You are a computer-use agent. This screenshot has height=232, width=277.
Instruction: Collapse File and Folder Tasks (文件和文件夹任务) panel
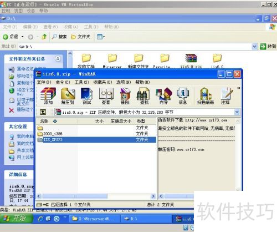click(58, 59)
